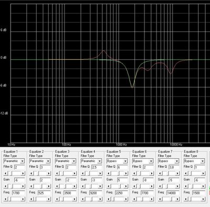
Task: Click Equalizer 3 Gain value field
Action: [71, 180]
